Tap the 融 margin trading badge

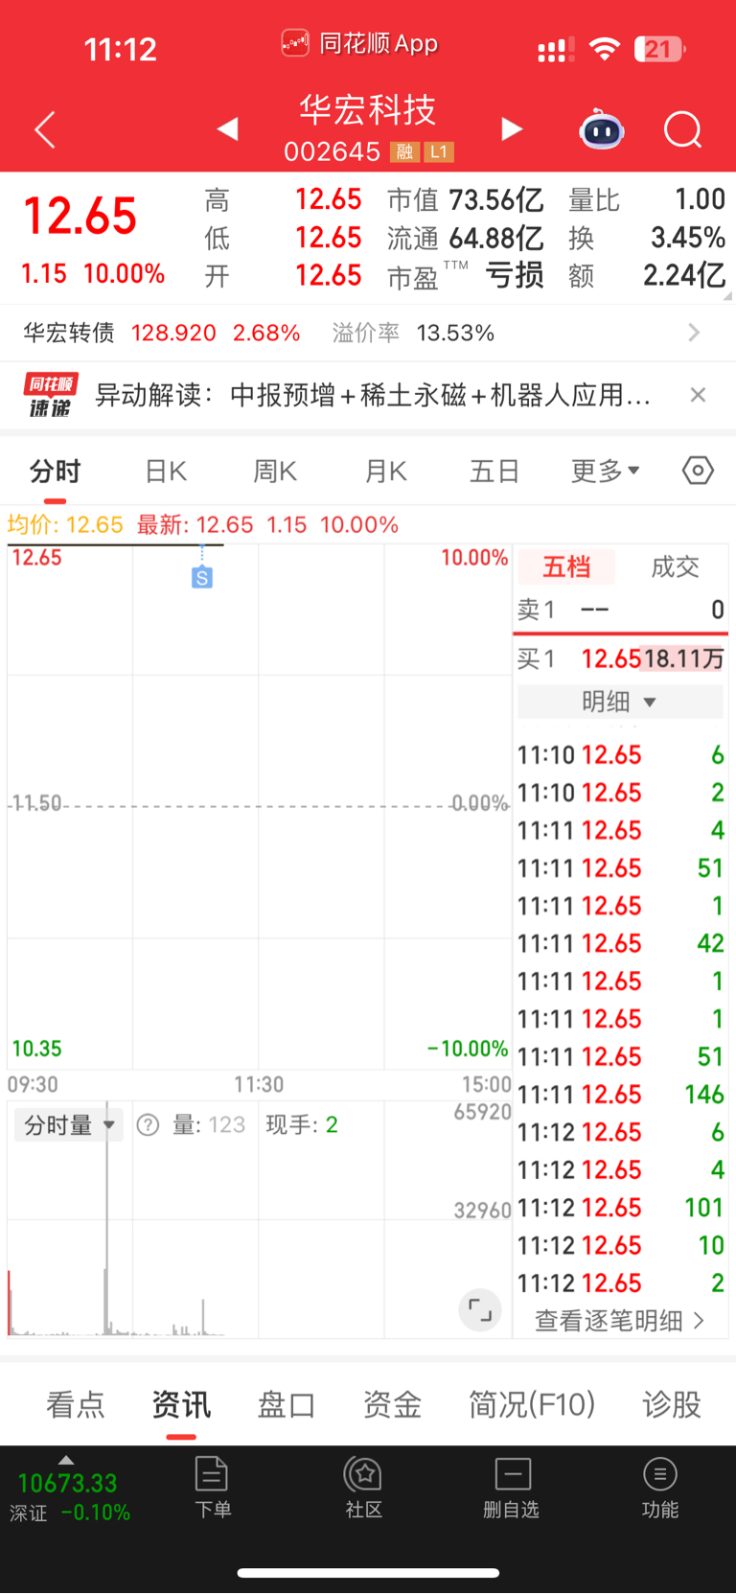click(x=404, y=151)
